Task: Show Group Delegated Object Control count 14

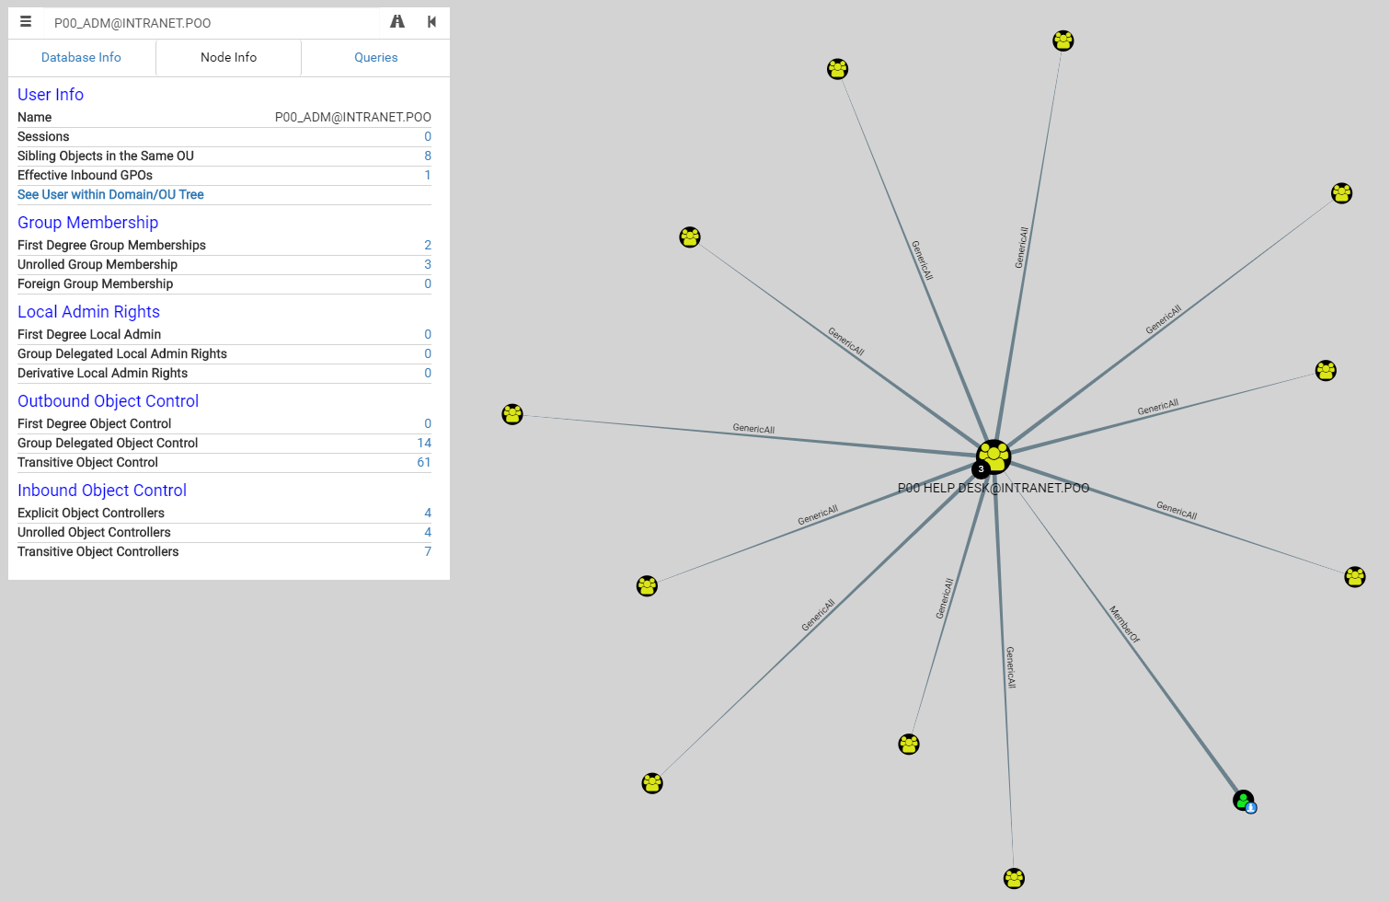Action: coord(423,443)
